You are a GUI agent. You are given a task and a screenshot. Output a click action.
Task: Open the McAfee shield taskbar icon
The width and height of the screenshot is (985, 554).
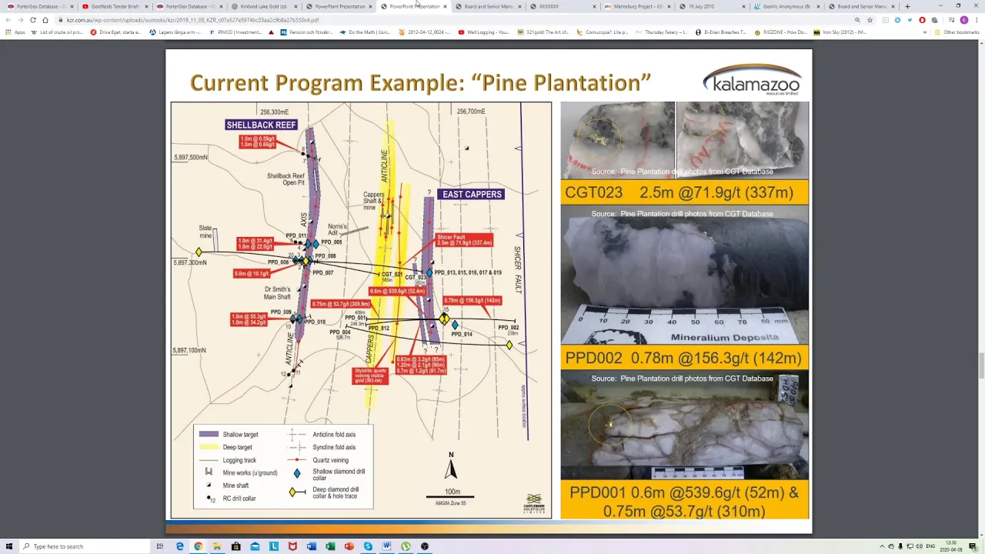[292, 546]
